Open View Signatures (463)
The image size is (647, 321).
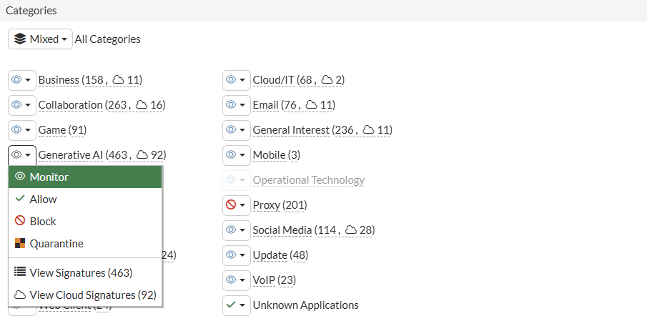coord(80,272)
